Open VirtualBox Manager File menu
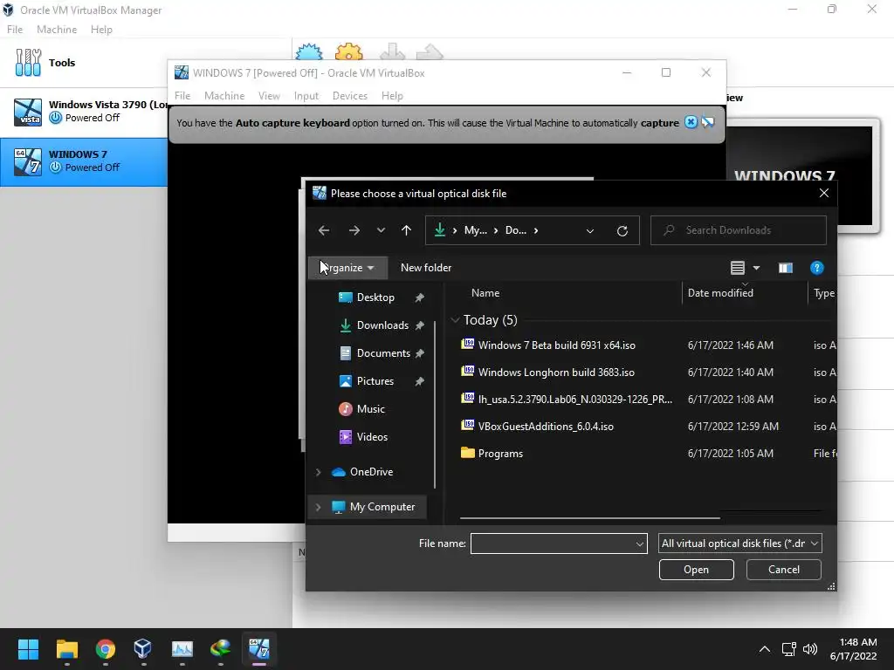894x670 pixels. [x=15, y=30]
